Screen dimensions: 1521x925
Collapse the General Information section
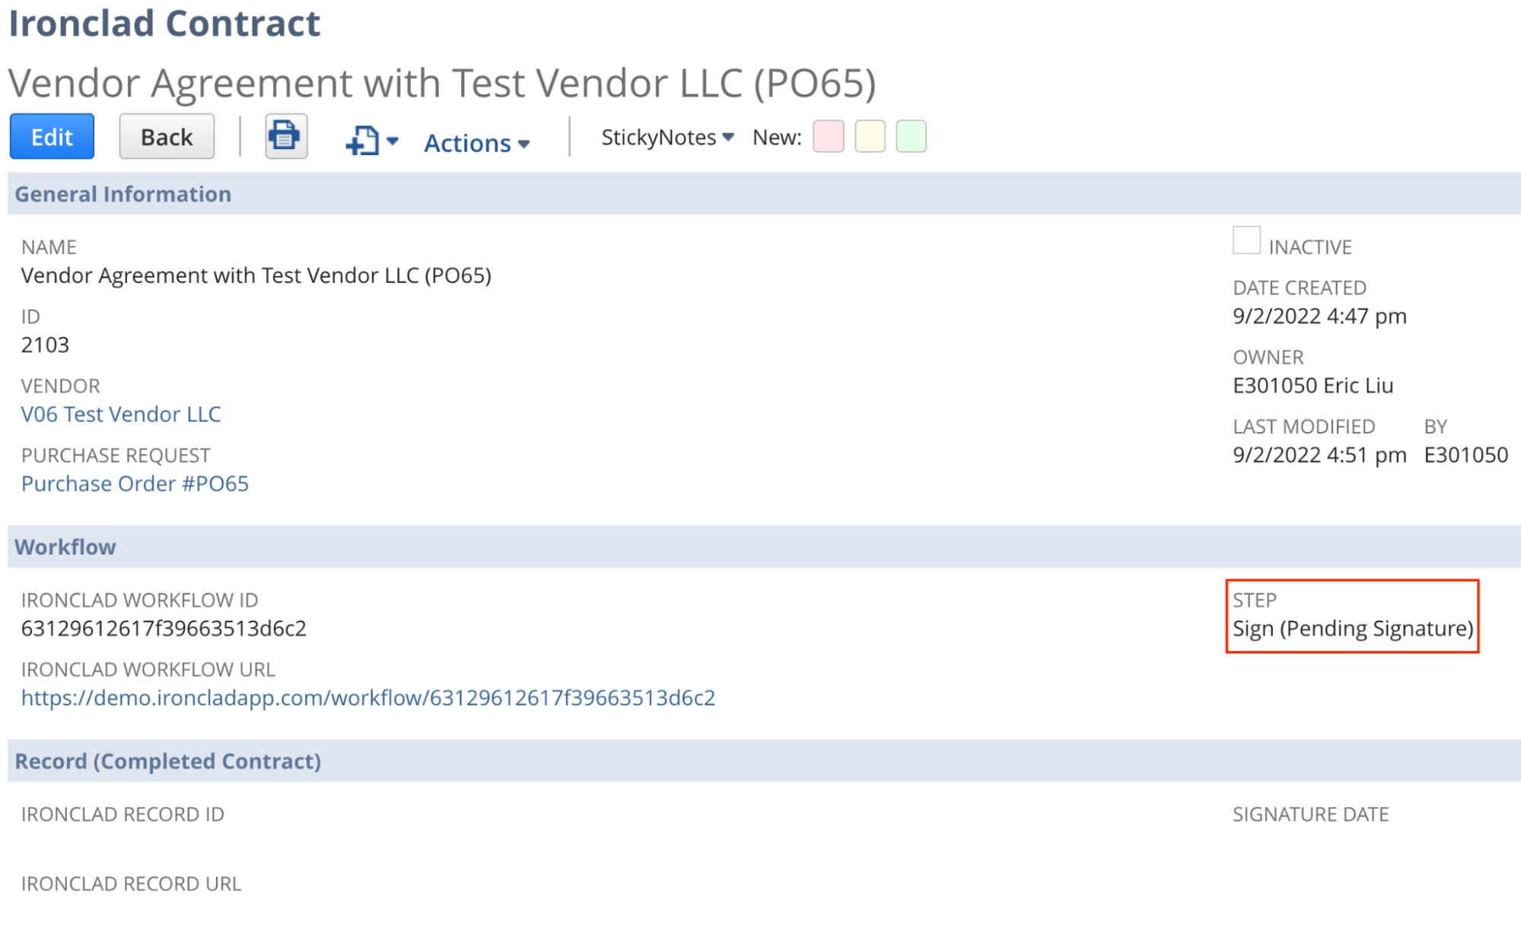coord(124,194)
